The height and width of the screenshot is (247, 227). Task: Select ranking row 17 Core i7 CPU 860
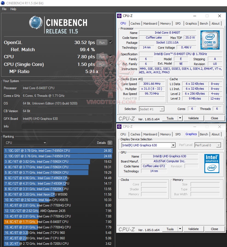click(58, 238)
